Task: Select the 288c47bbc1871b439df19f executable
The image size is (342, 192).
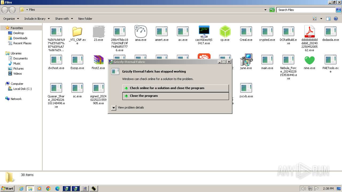Action: [x=119, y=32]
